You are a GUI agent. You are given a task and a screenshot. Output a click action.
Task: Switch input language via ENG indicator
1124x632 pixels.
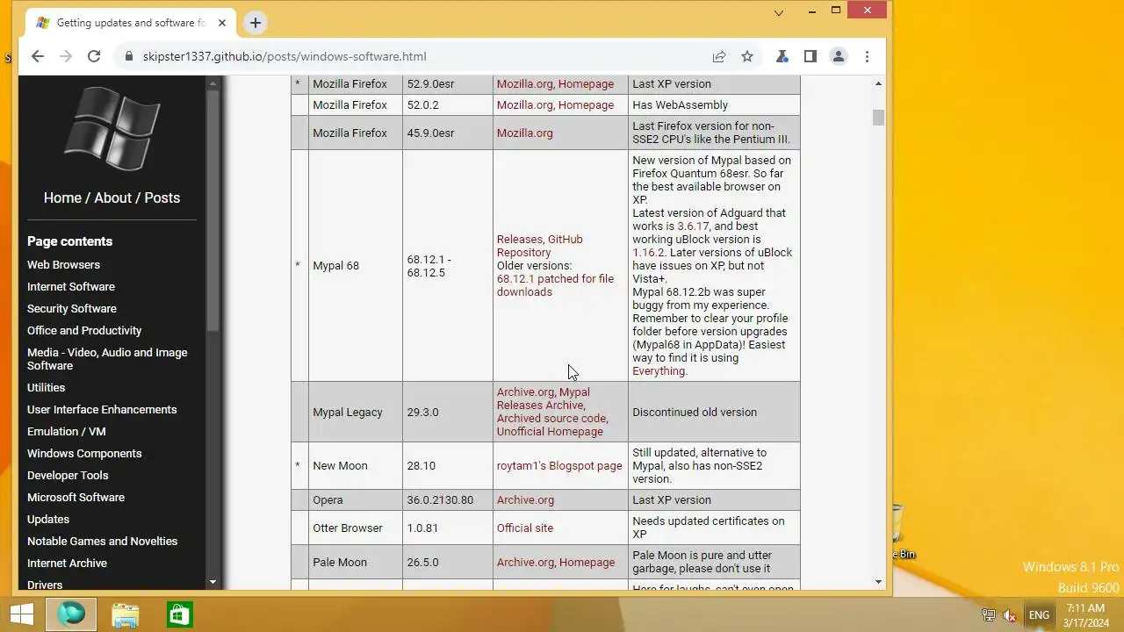(x=1039, y=615)
